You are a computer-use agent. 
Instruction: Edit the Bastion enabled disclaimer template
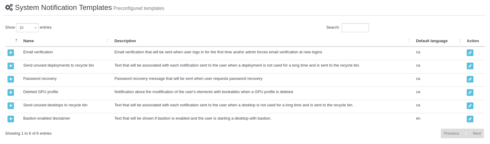pos(470,119)
